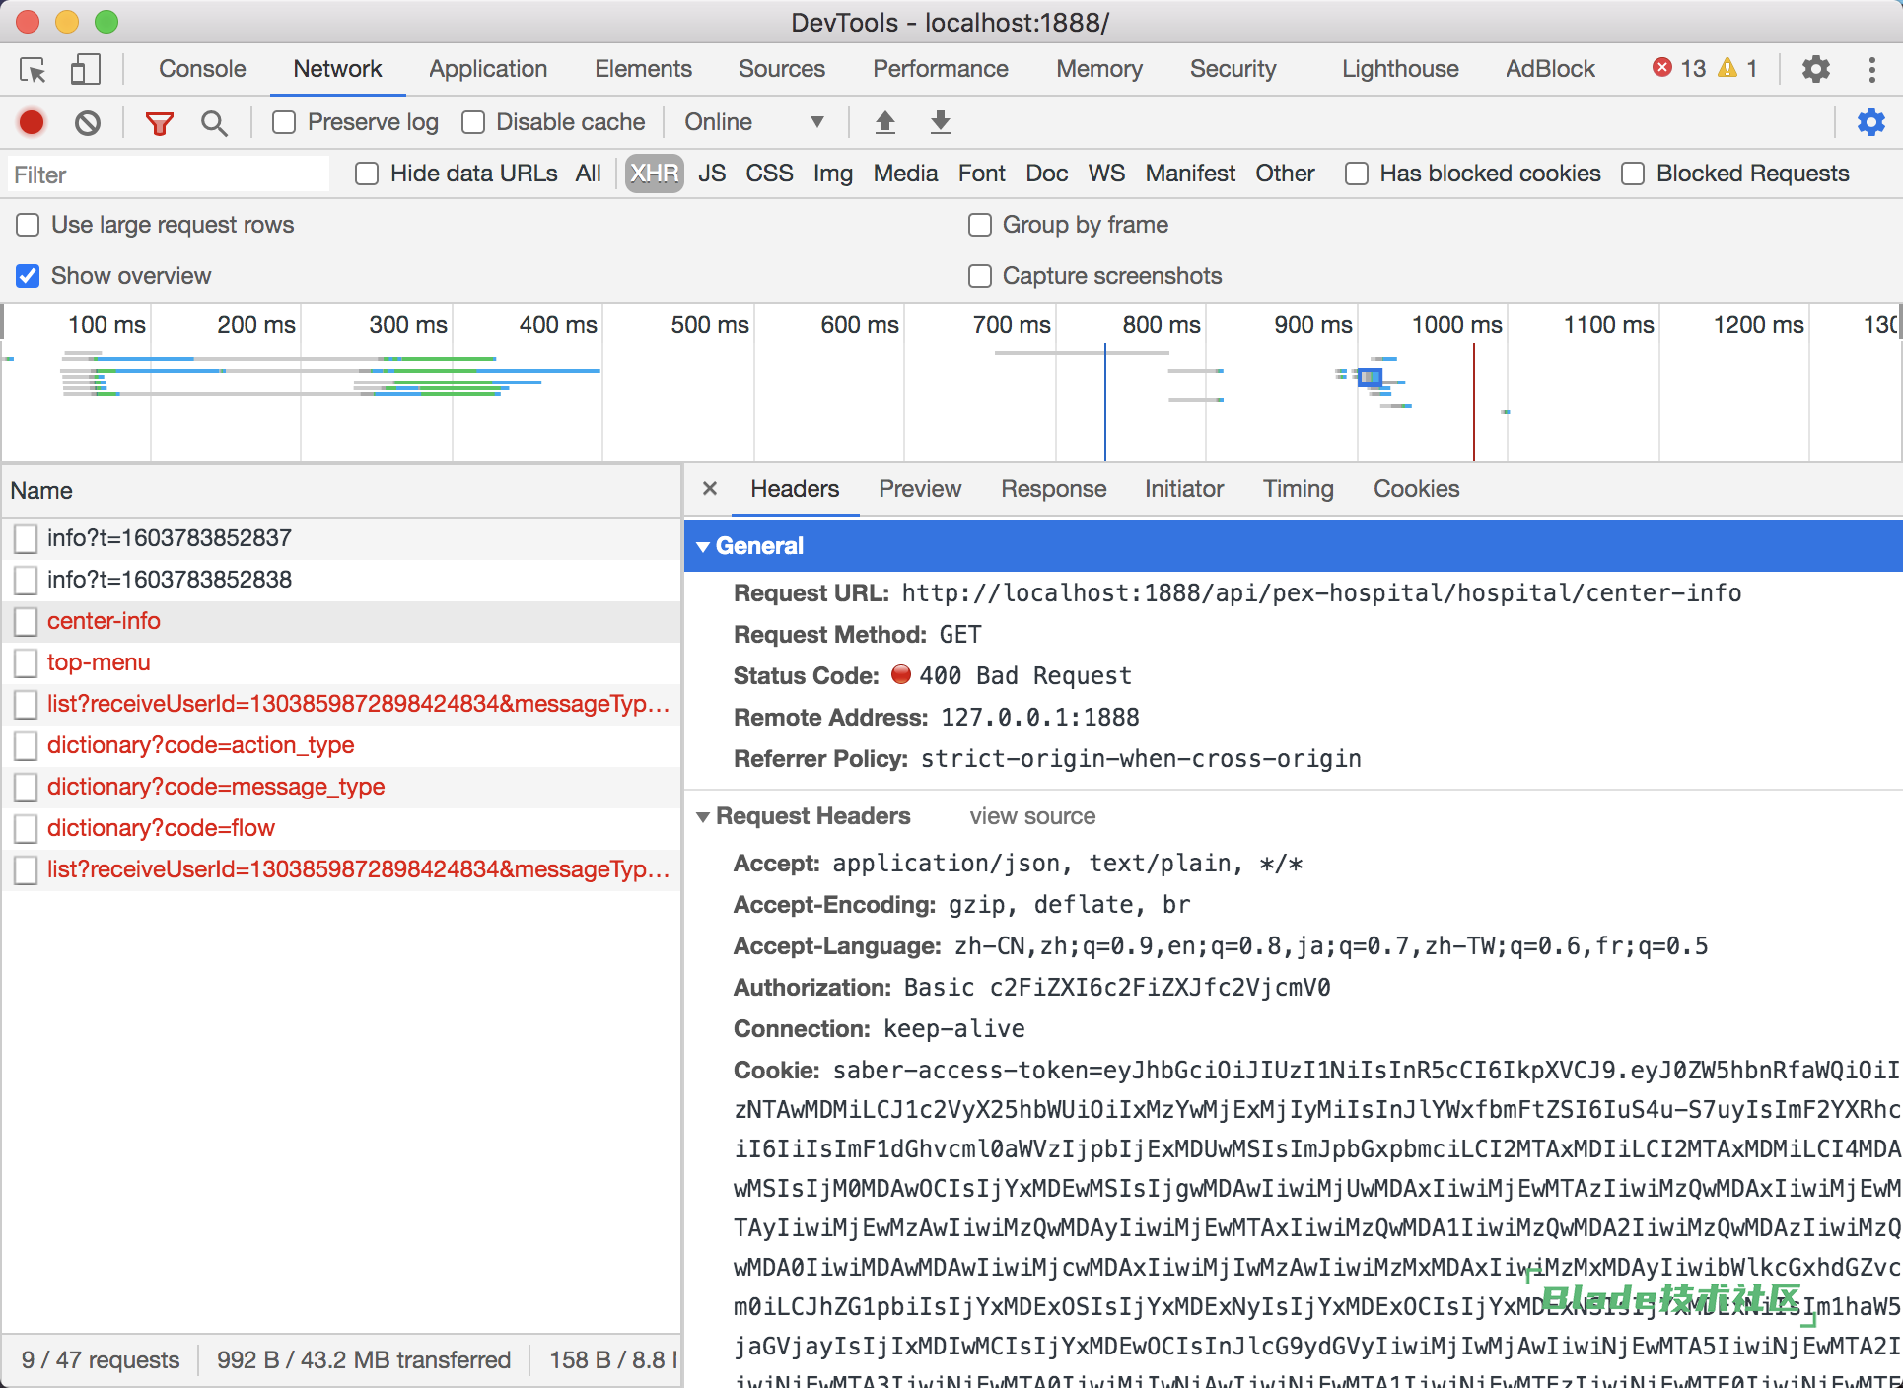Open network settings blue gear
1903x1388 pixels.
1870,122
